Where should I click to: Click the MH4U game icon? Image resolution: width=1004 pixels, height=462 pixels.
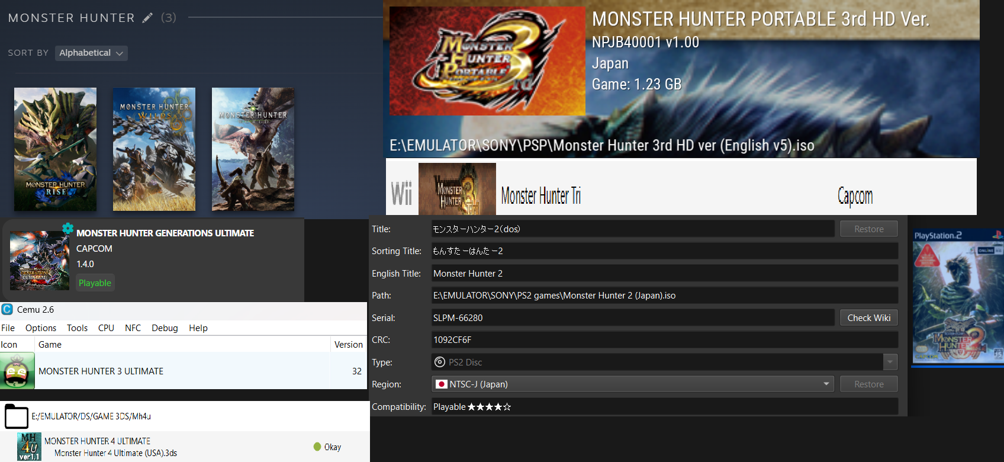click(29, 447)
